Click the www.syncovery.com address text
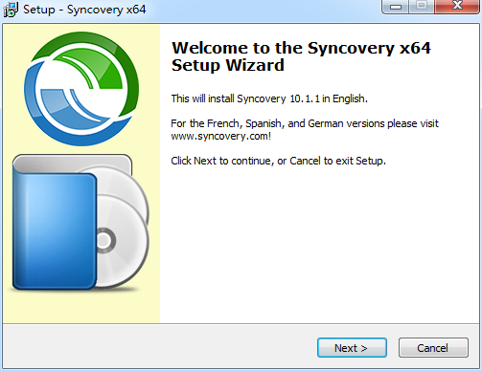 pos(221,136)
